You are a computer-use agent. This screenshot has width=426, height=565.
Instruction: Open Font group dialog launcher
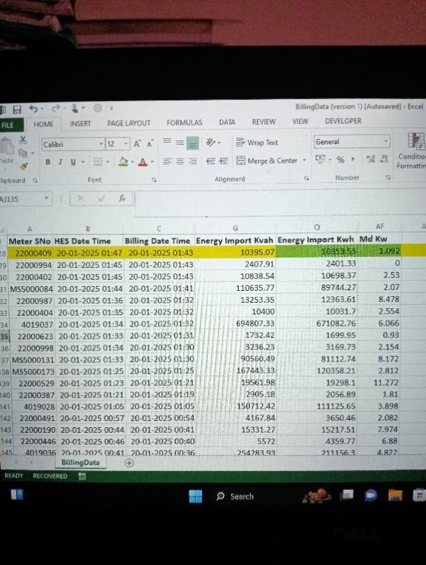tap(154, 180)
